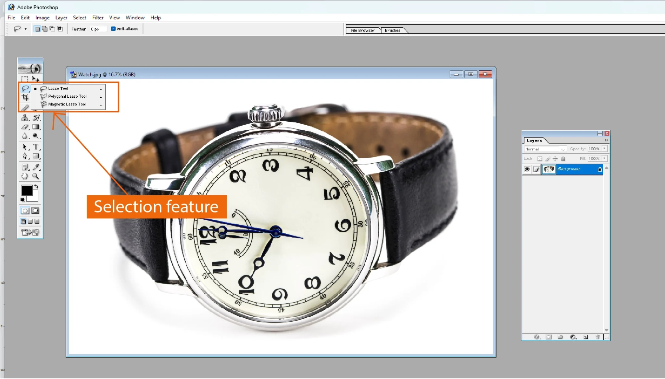Select the Path Selection tool

point(25,147)
